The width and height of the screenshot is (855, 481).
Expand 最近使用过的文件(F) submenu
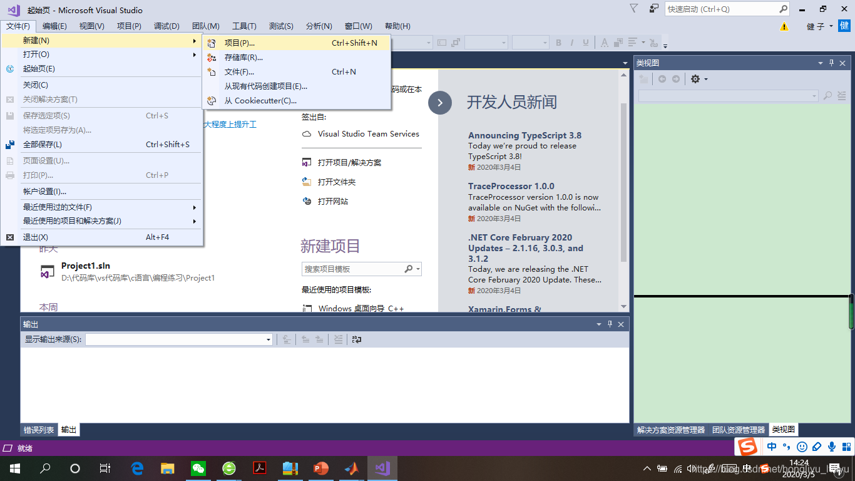(x=101, y=207)
